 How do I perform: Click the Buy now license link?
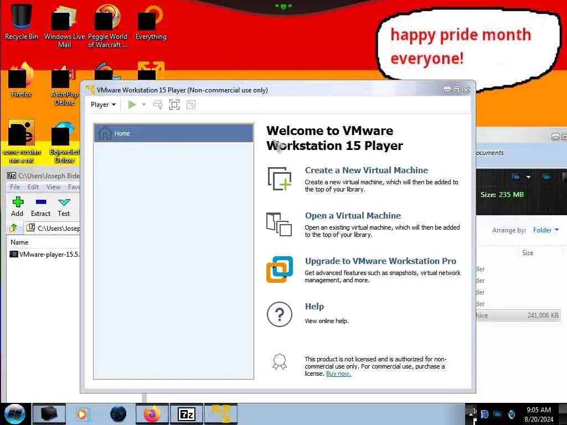[338, 374]
